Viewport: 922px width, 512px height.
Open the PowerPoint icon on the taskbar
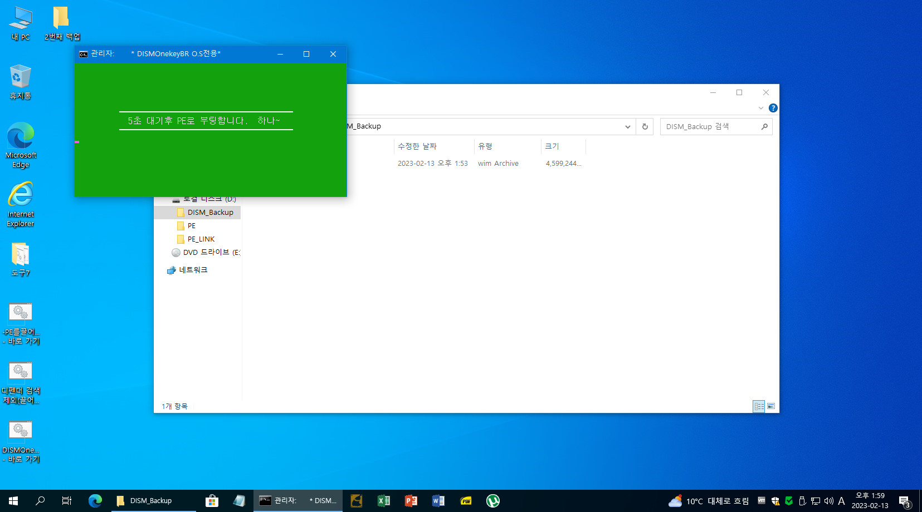411,501
